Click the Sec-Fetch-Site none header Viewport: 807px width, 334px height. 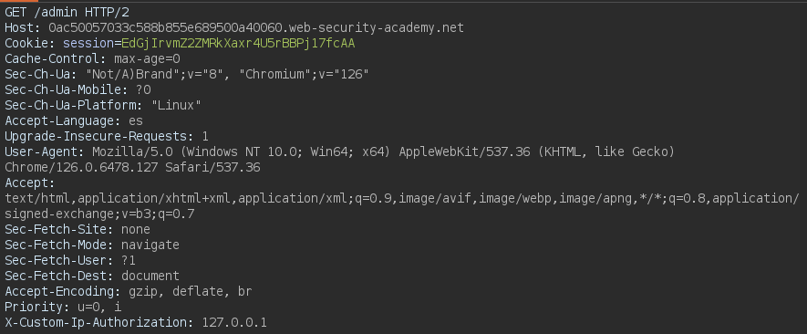coord(78,229)
